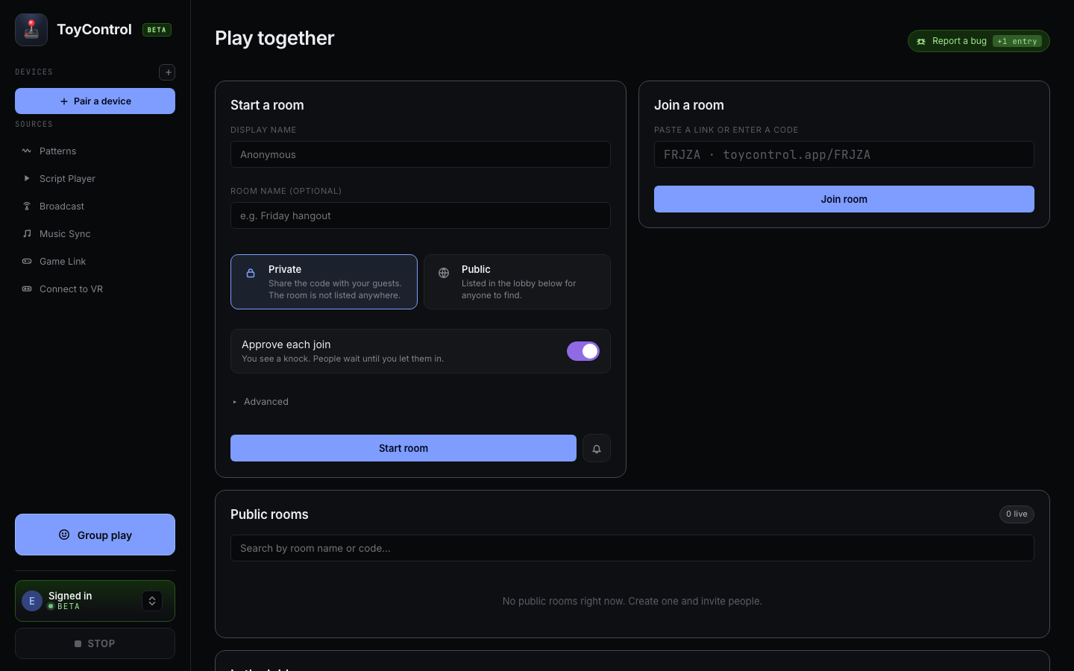Click the Broadcast antenna icon
The width and height of the screenshot is (1074, 671).
pos(27,207)
